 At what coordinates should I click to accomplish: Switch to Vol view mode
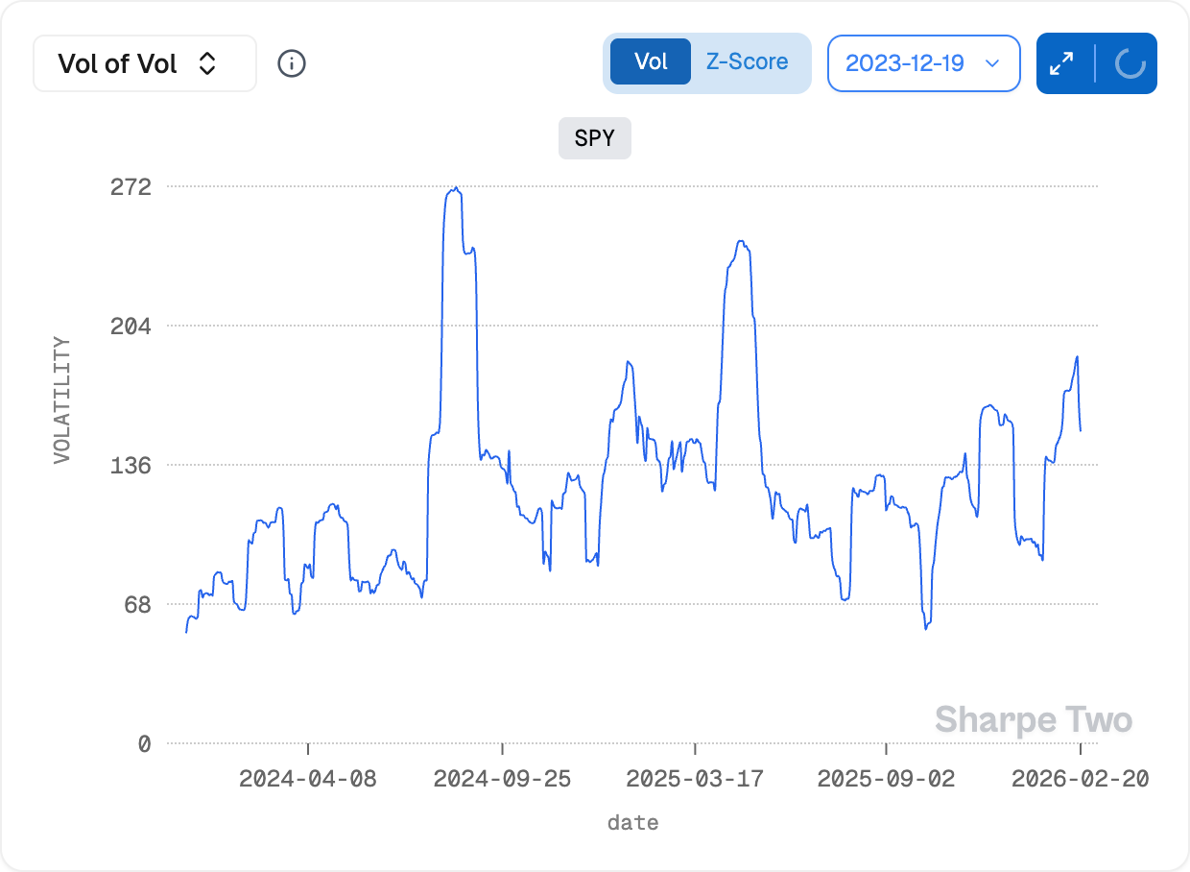click(651, 62)
